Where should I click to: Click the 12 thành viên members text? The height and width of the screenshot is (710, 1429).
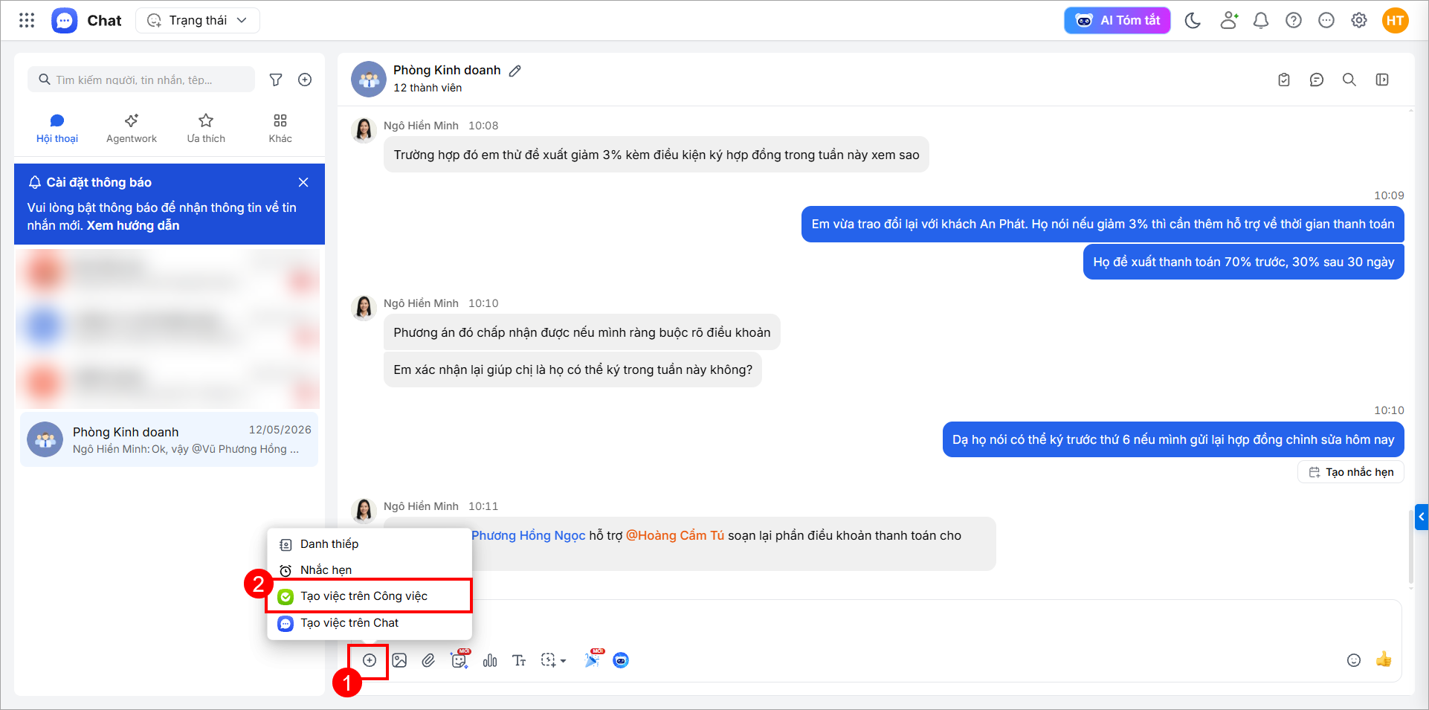point(428,88)
